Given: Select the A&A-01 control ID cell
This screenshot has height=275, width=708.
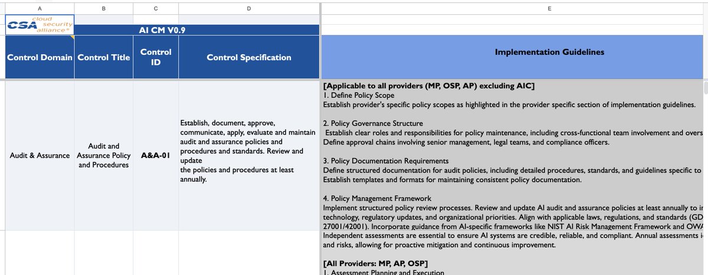Looking at the screenshot, I should coord(156,156).
